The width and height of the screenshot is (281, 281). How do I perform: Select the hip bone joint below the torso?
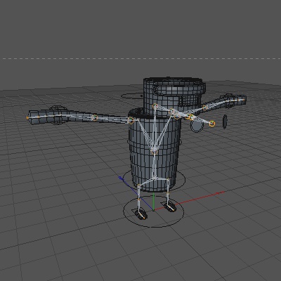(x=154, y=178)
